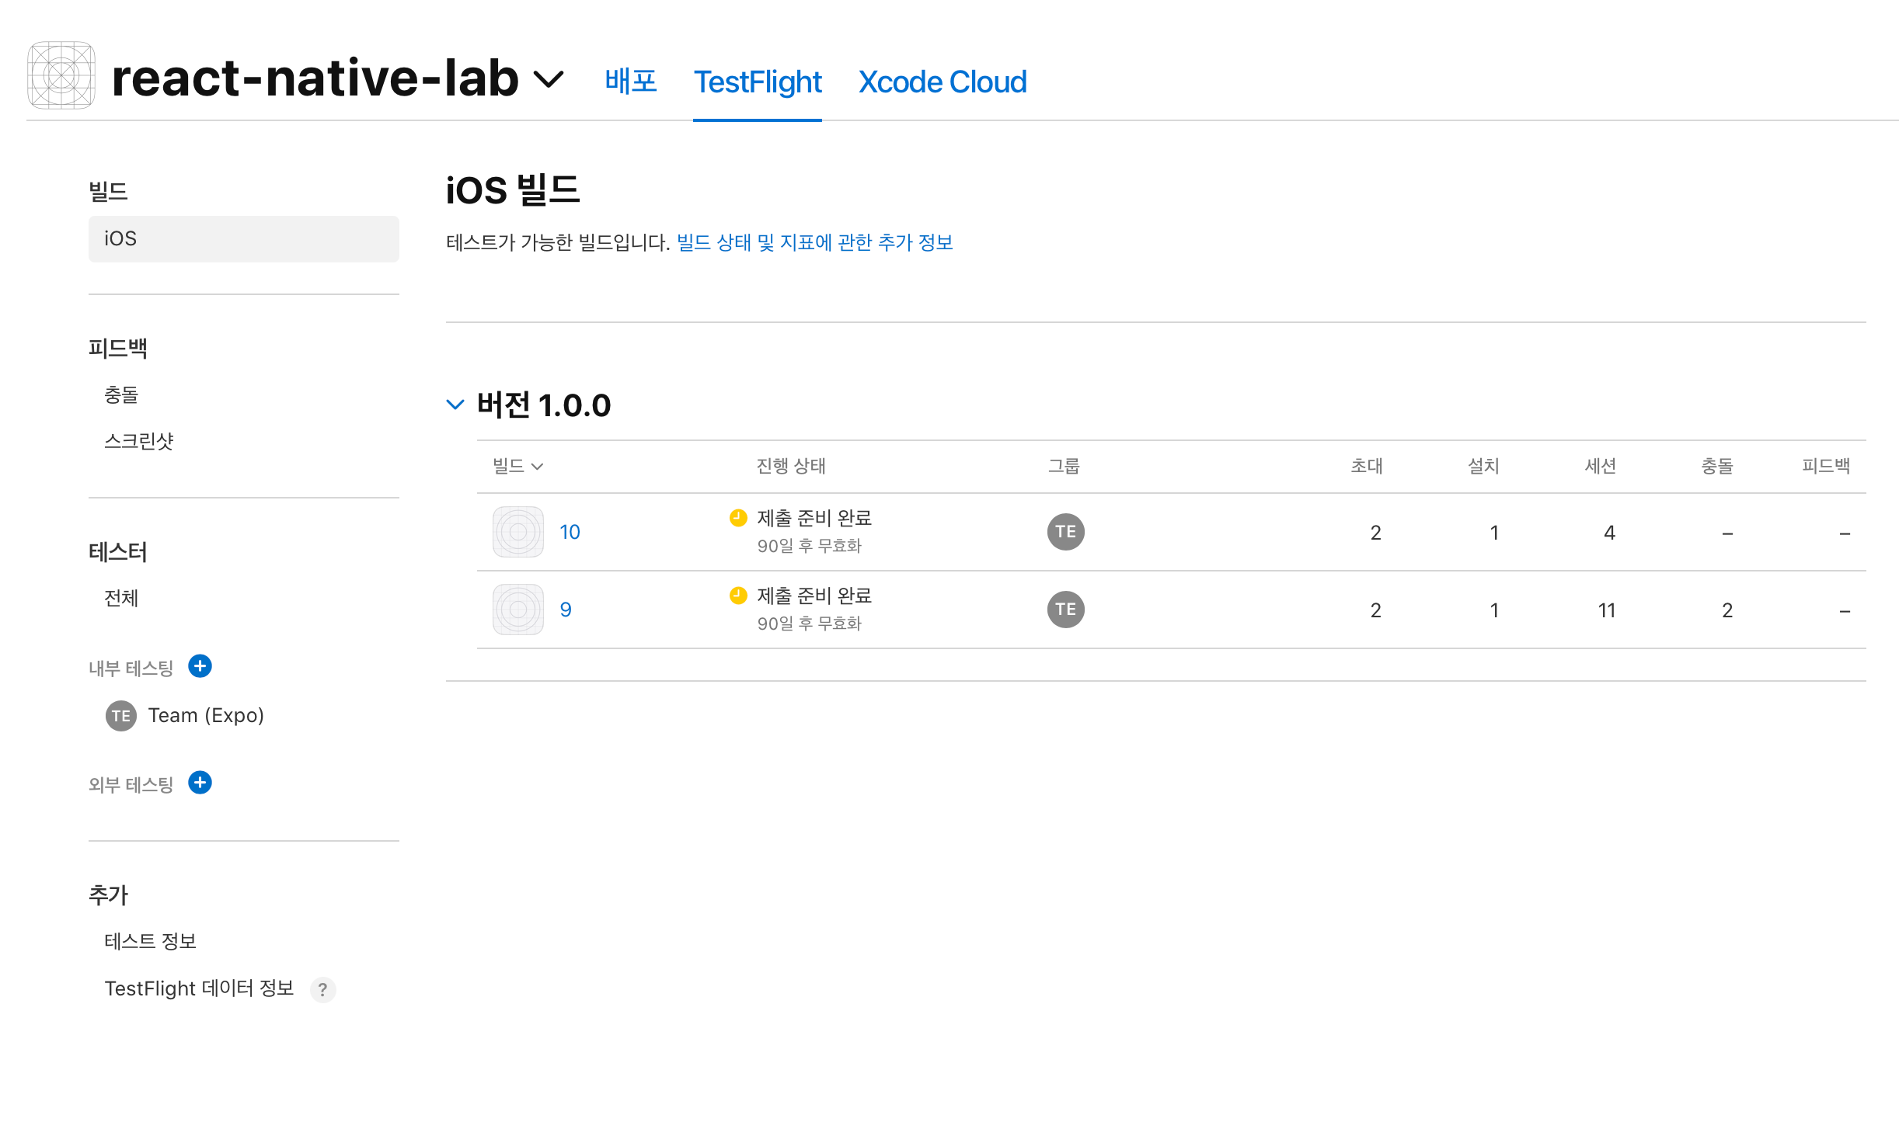Click the 초대 column header
This screenshot has width=1899, height=1129.
click(1367, 466)
